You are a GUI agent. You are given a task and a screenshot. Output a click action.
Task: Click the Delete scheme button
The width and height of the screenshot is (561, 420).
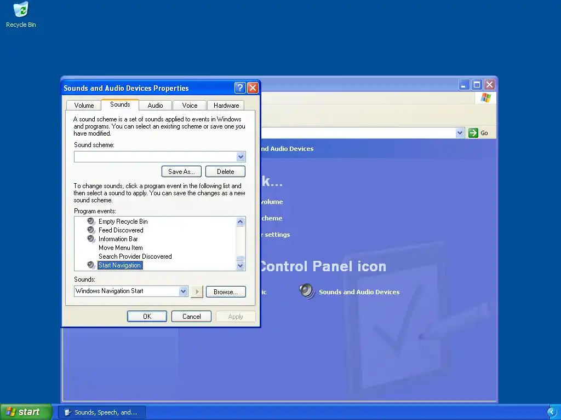click(225, 171)
